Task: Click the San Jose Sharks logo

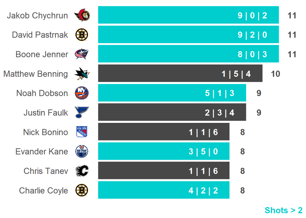Action: 82,74
